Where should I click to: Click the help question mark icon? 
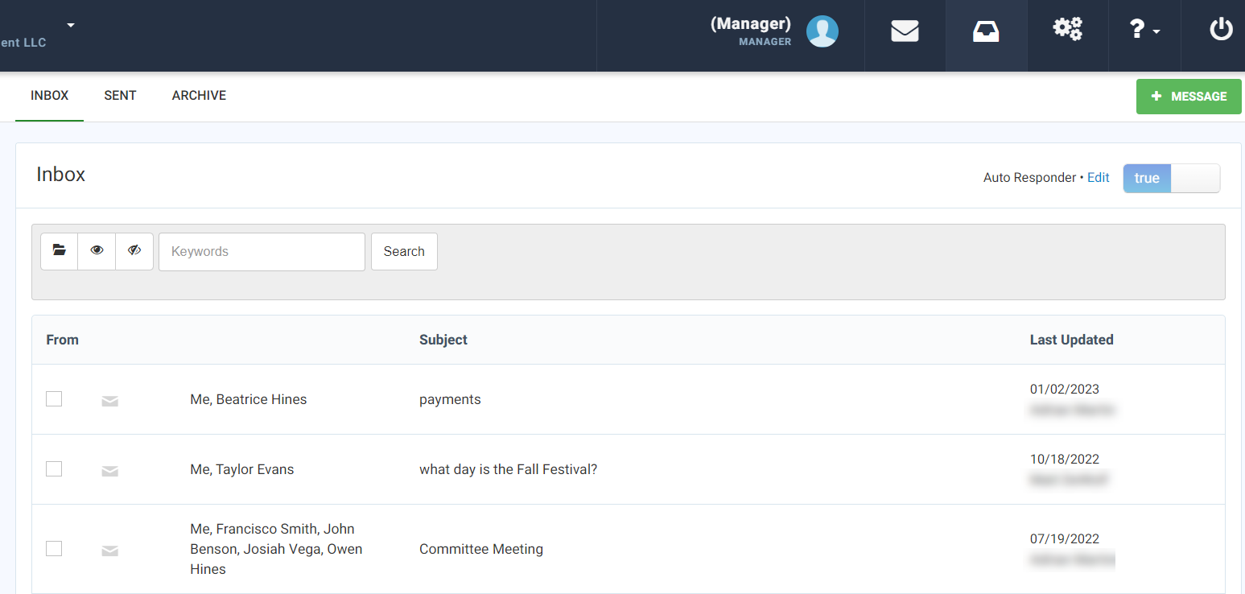click(x=1138, y=29)
